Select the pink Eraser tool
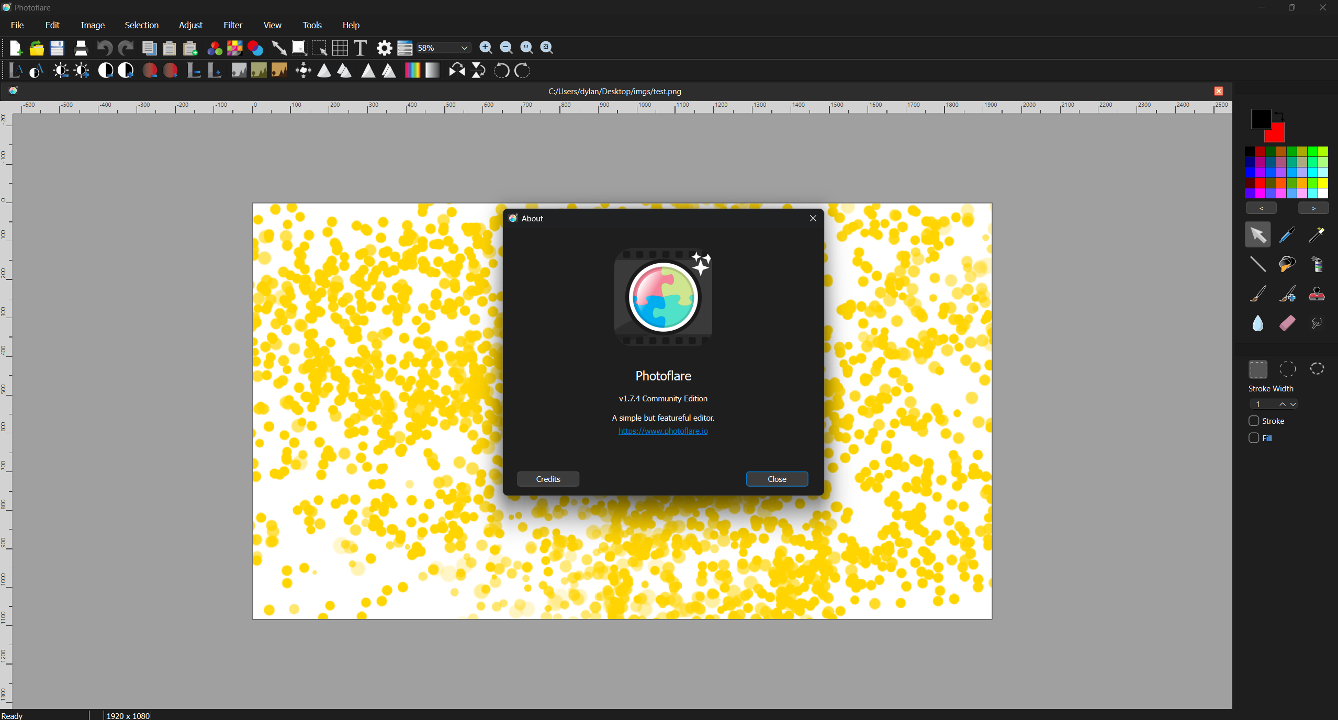Image resolution: width=1338 pixels, height=720 pixels. point(1287,323)
